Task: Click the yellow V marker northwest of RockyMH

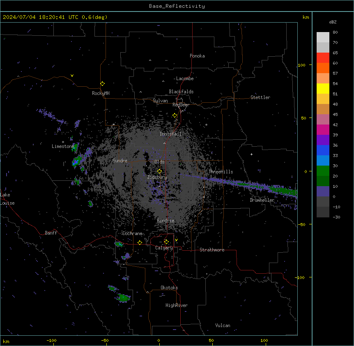Action: click(72, 76)
